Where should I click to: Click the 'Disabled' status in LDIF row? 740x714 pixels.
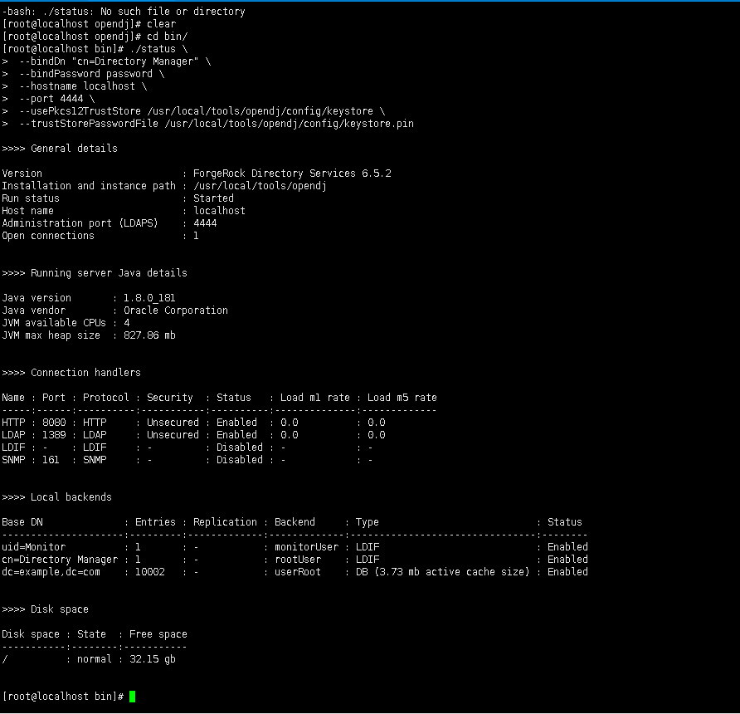(x=239, y=447)
